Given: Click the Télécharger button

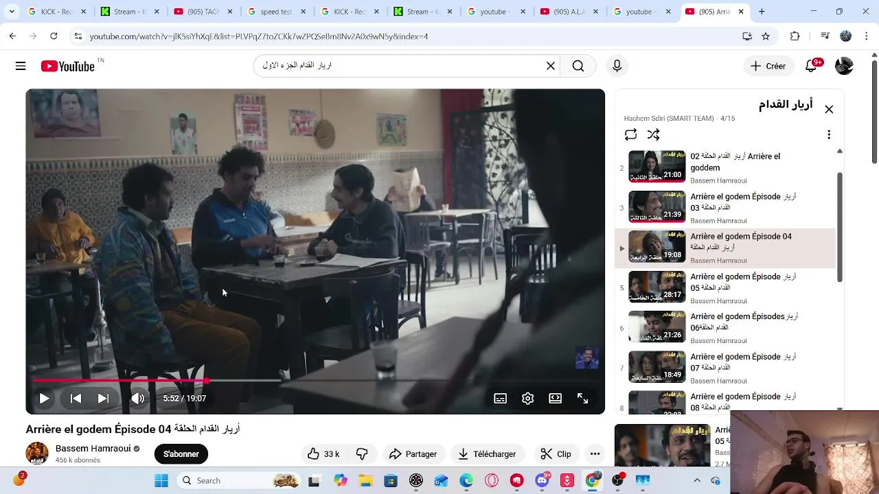Looking at the screenshot, I should click(x=487, y=454).
